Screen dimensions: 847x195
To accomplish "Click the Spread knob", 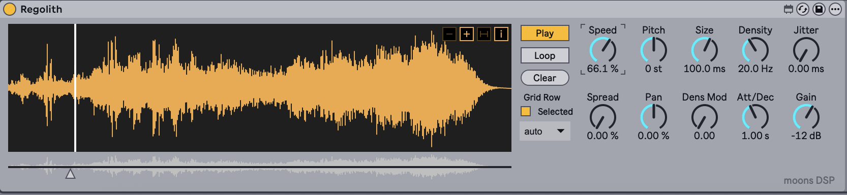I will coord(602,117).
